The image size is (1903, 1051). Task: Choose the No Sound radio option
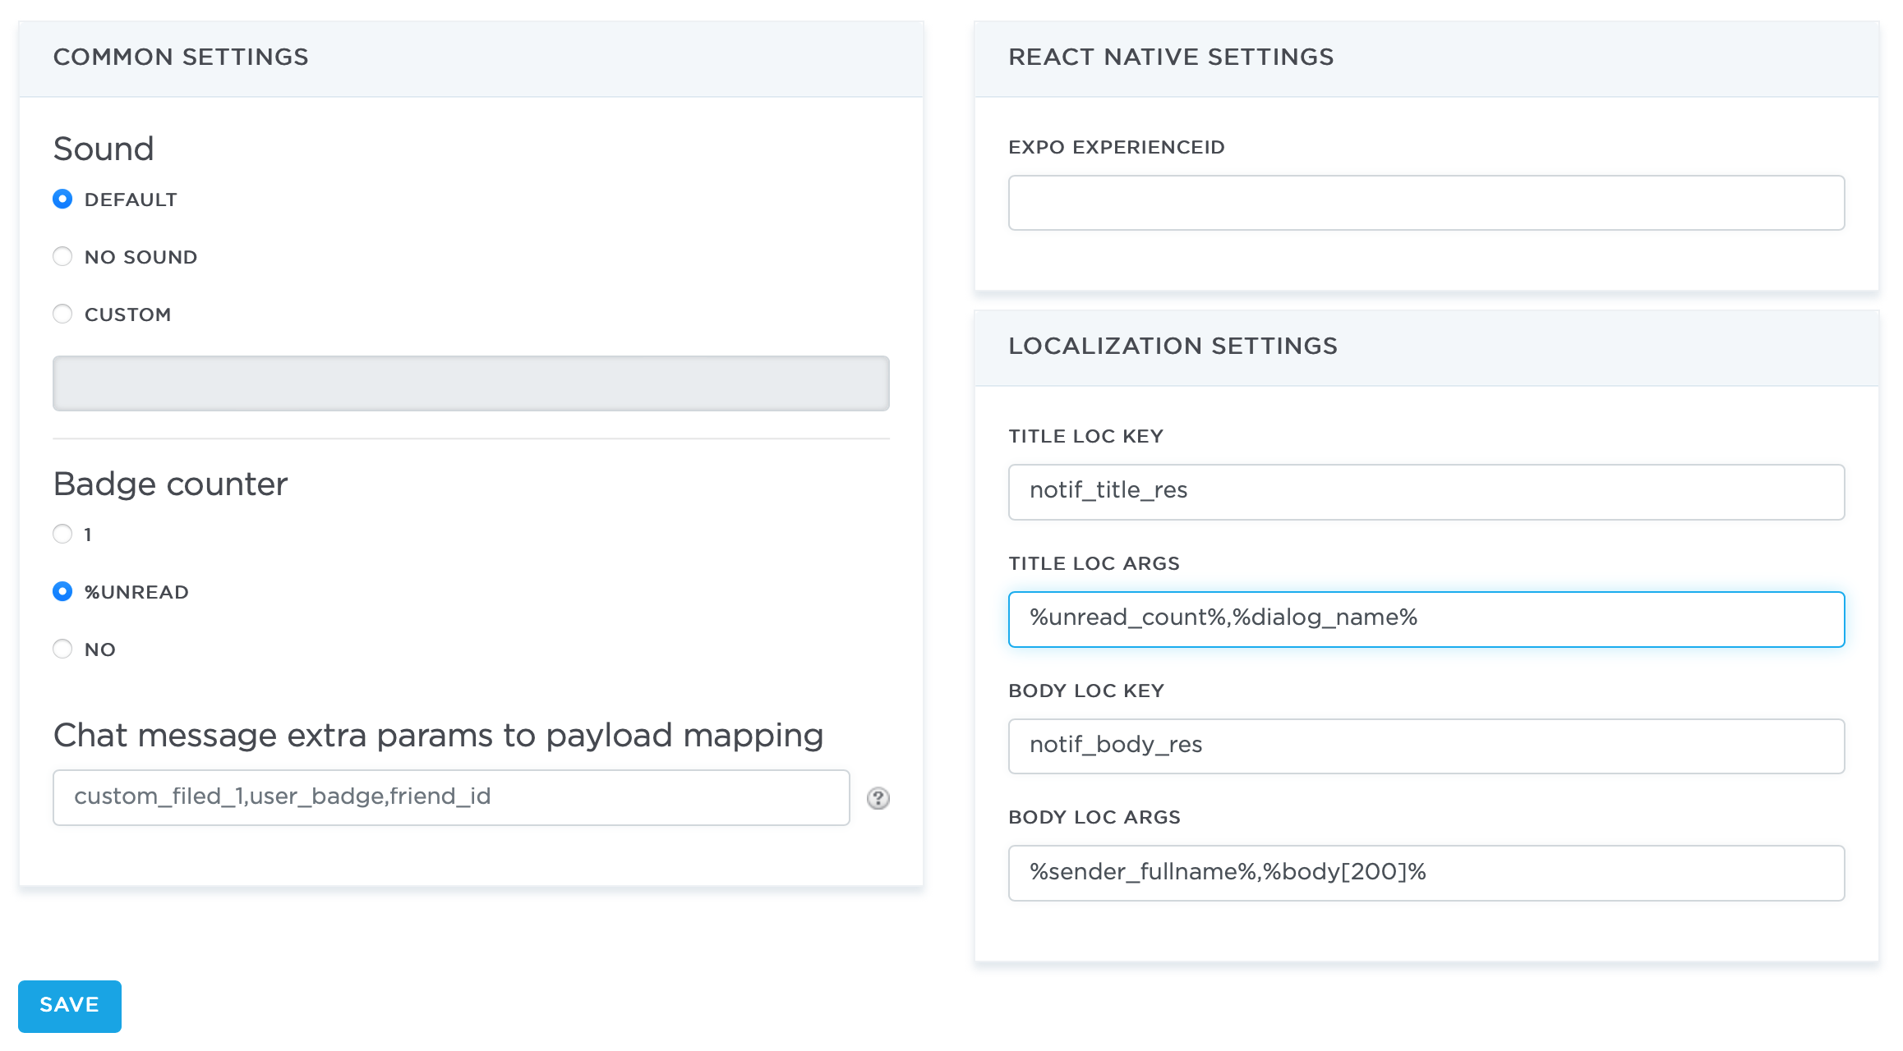point(62,257)
